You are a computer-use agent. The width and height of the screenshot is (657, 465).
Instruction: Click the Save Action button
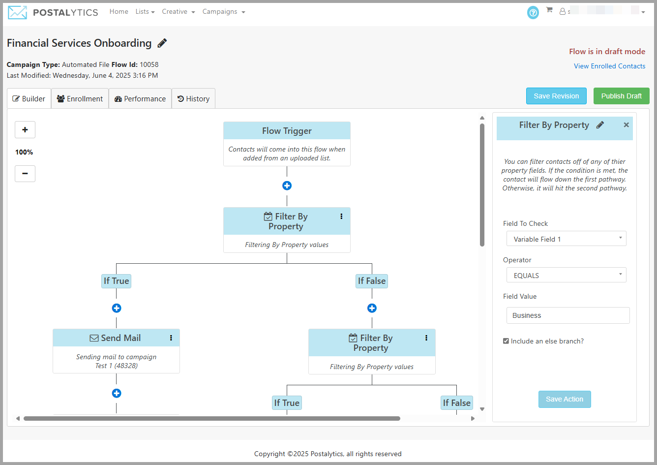click(565, 399)
